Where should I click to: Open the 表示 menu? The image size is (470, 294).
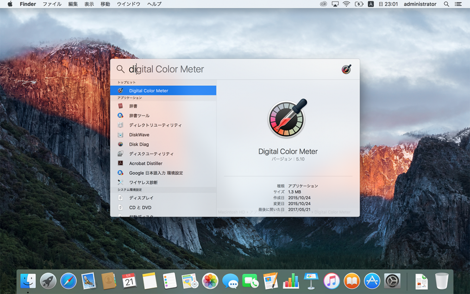(89, 4)
